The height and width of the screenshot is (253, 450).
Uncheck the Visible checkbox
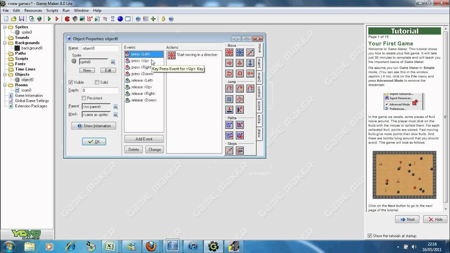pyautogui.click(x=71, y=82)
